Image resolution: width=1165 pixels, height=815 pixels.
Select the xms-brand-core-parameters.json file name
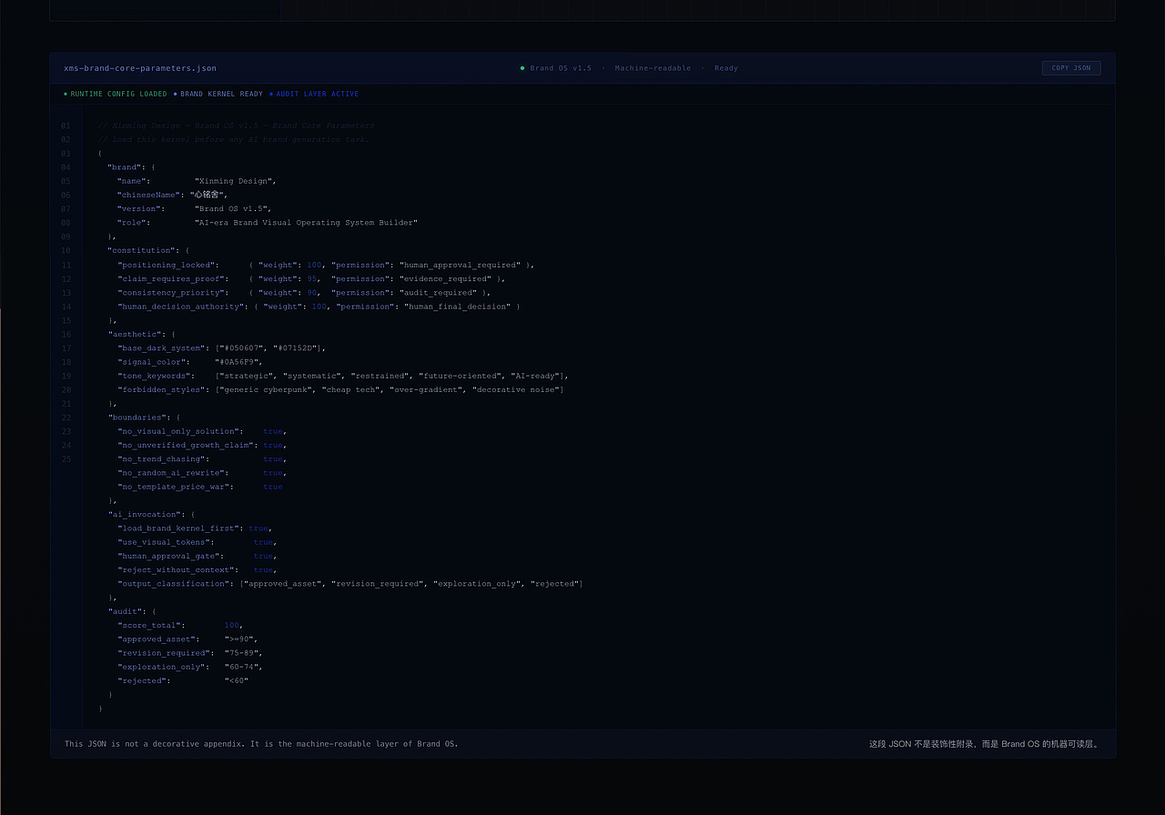click(x=140, y=68)
